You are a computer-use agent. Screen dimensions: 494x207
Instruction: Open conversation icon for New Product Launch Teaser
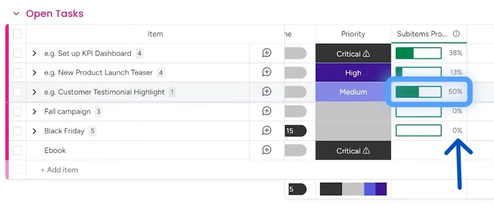(266, 72)
